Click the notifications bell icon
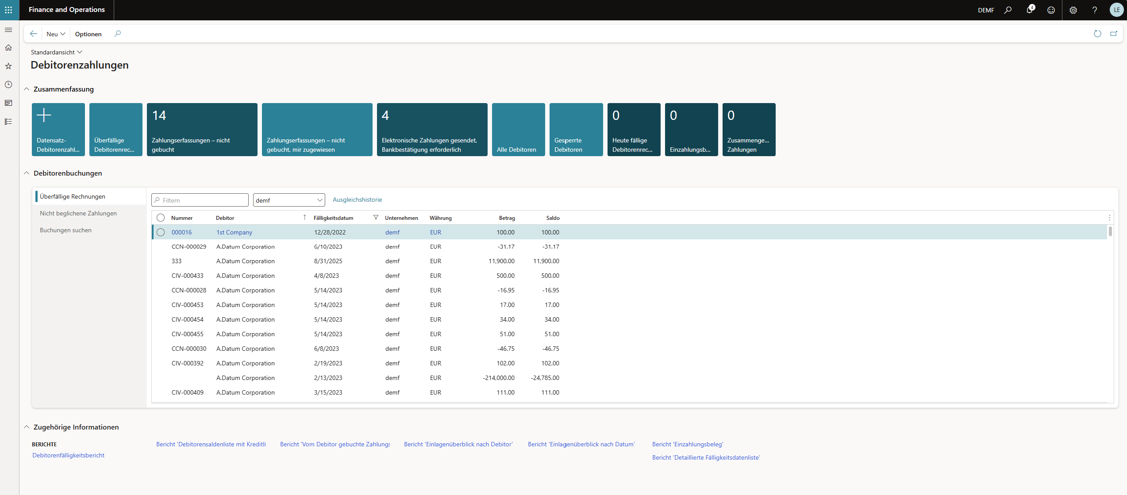Screen dimensions: 1127x495 click(x=1029, y=10)
